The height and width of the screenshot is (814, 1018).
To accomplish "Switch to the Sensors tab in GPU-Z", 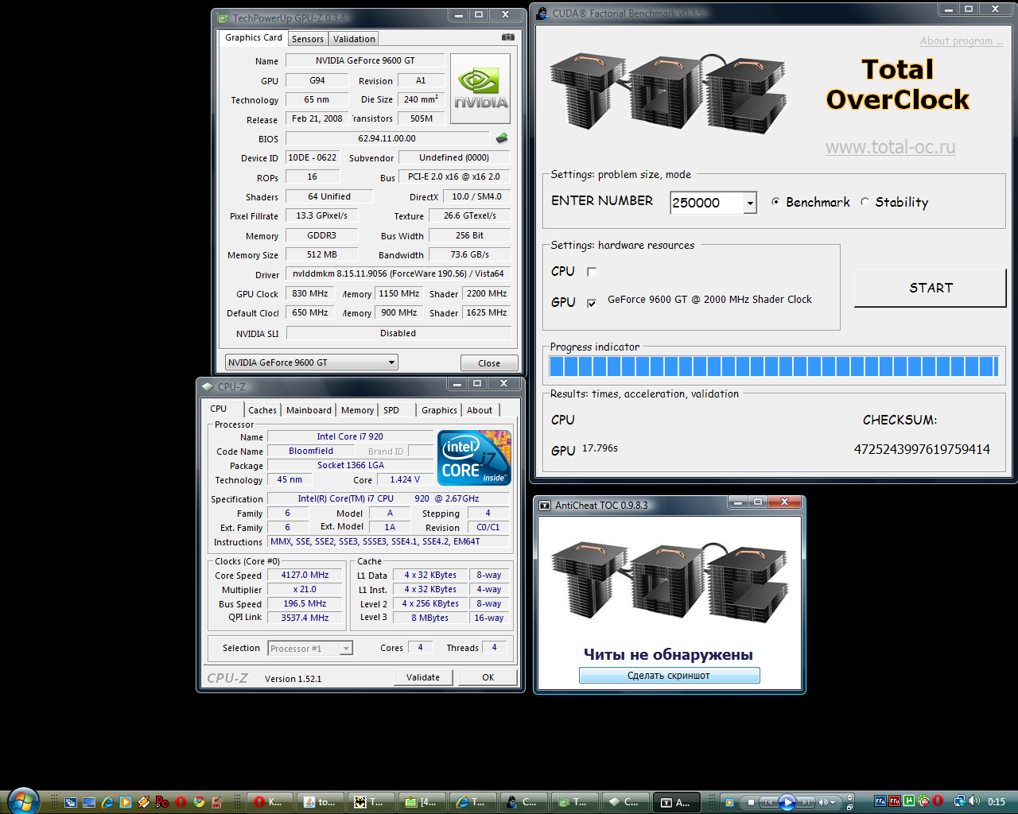I will coord(307,39).
